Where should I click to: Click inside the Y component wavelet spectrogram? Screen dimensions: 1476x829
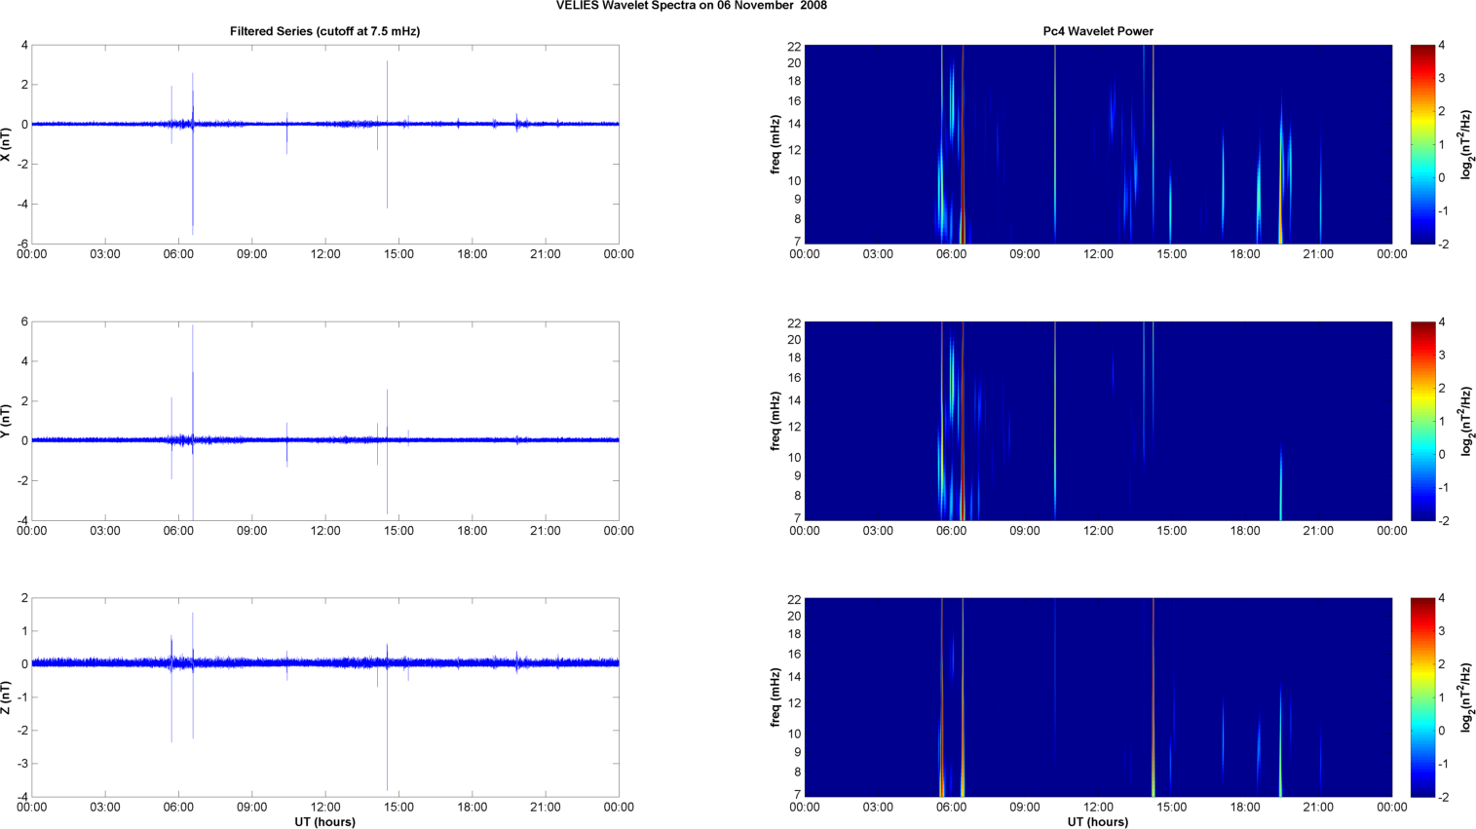(x=1098, y=421)
